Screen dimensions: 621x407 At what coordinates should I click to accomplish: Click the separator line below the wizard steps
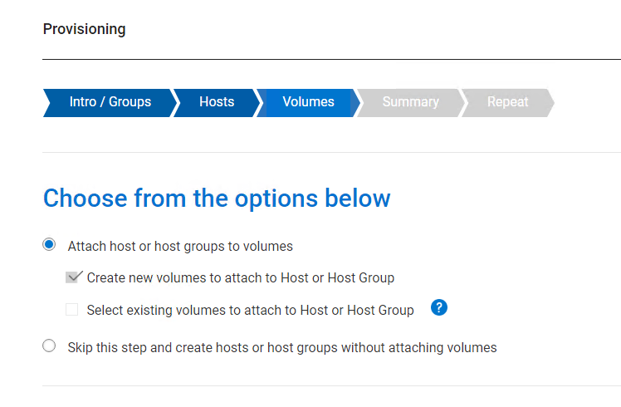[x=331, y=152]
